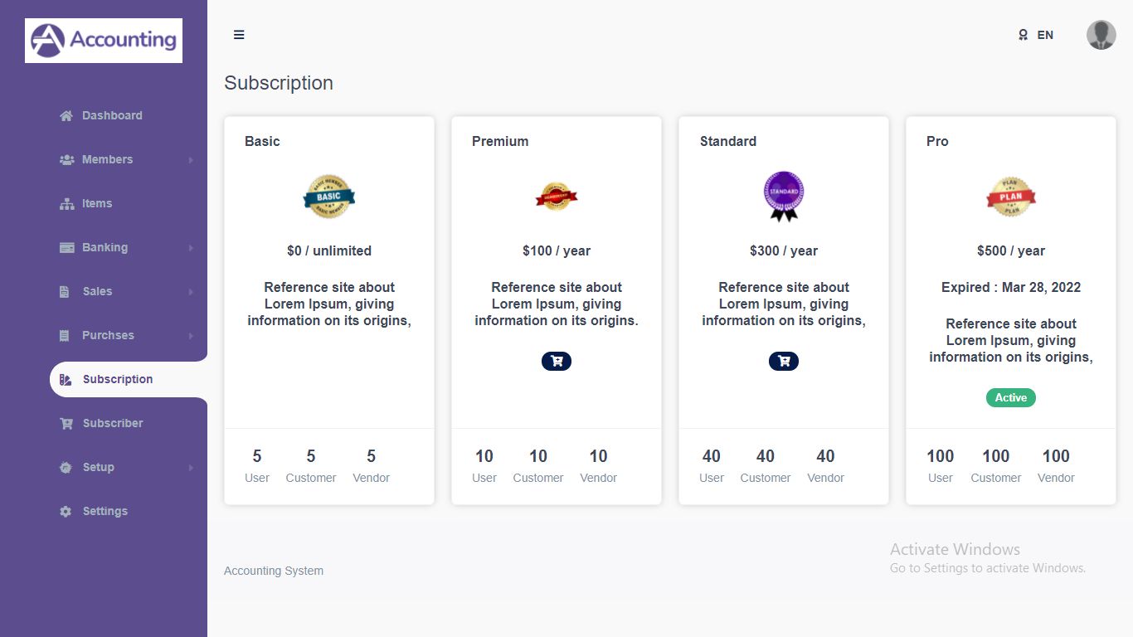
Task: Click the Premium plan cart icon
Action: point(557,362)
